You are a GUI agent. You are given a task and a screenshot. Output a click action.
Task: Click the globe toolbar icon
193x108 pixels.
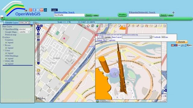click(97, 26)
